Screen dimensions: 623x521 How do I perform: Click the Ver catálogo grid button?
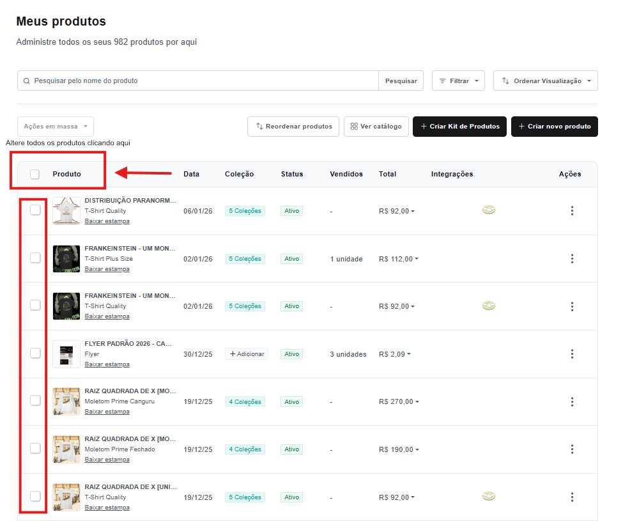coord(376,127)
